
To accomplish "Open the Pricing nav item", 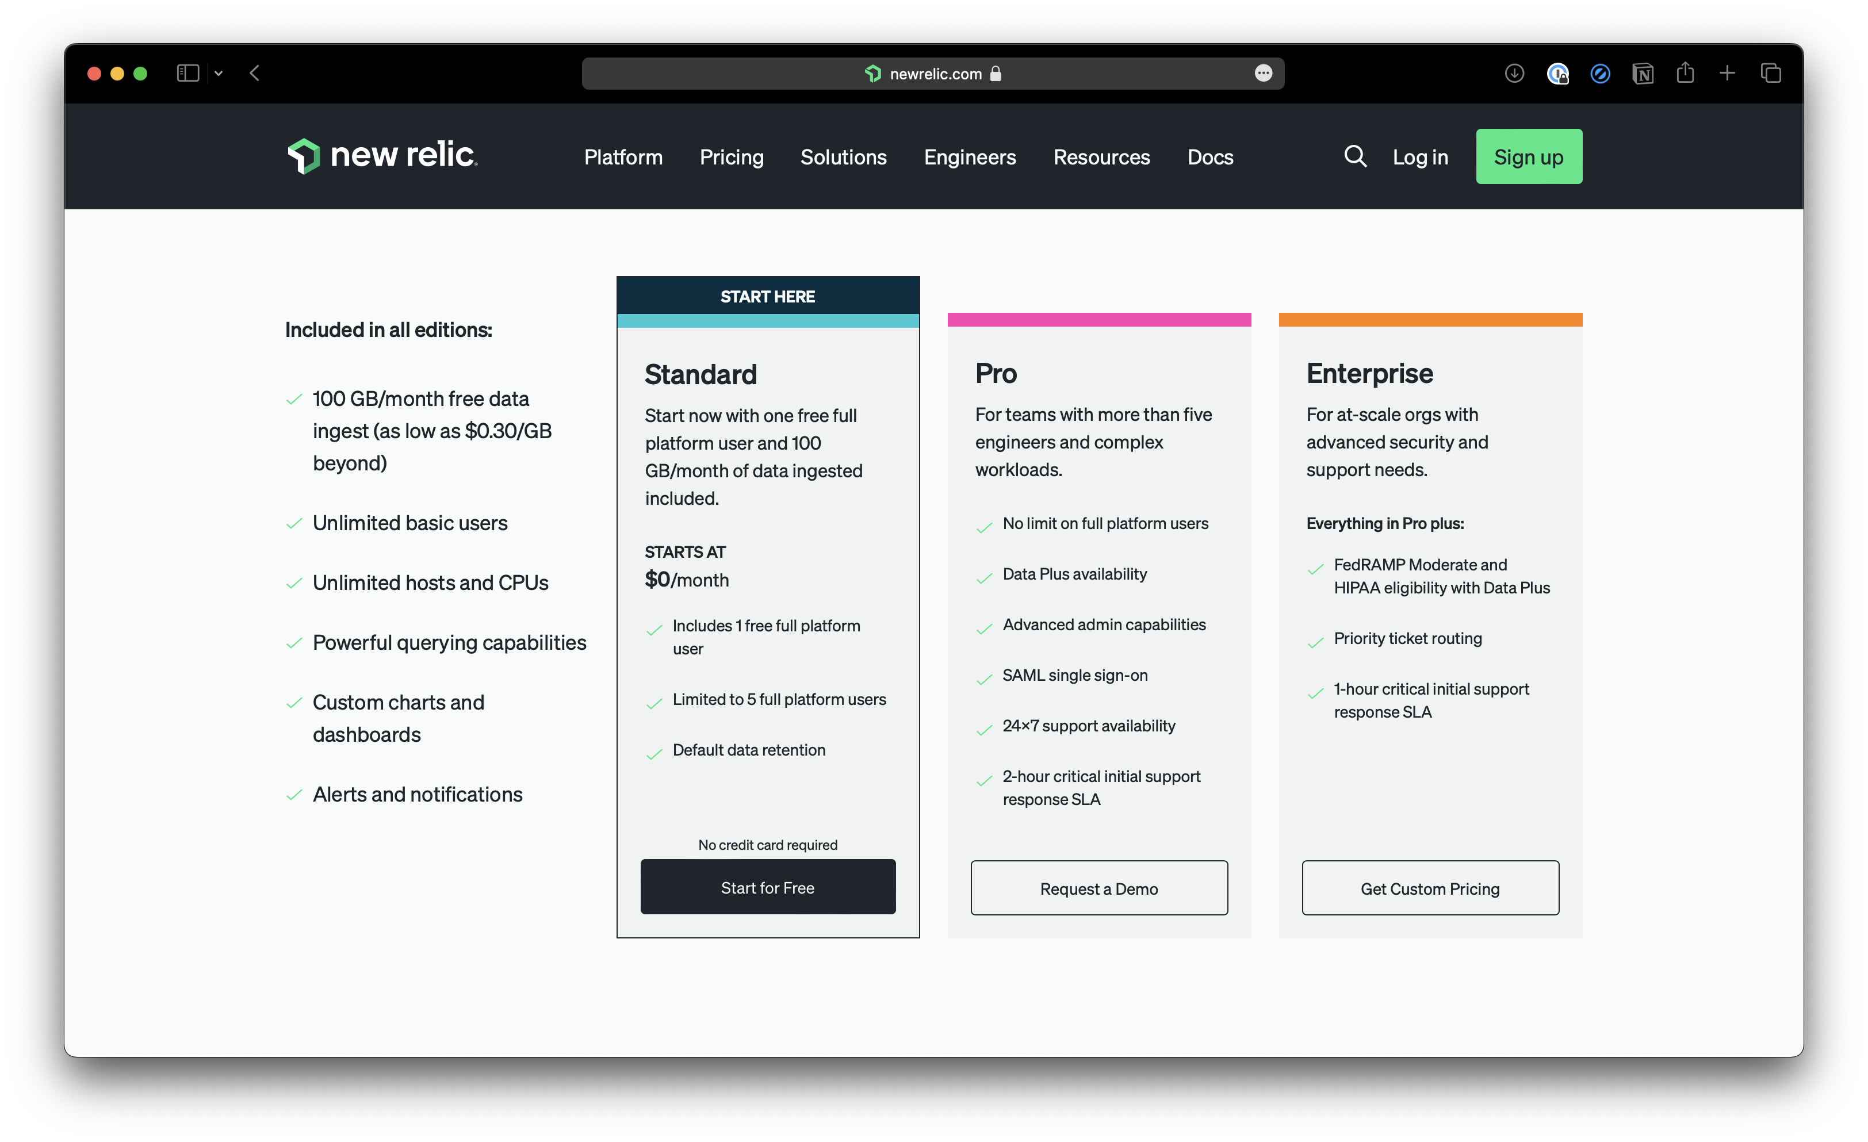I will (731, 157).
